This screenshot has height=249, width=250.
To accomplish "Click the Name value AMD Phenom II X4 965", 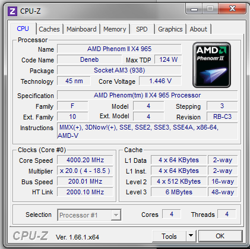I will pos(119,49).
